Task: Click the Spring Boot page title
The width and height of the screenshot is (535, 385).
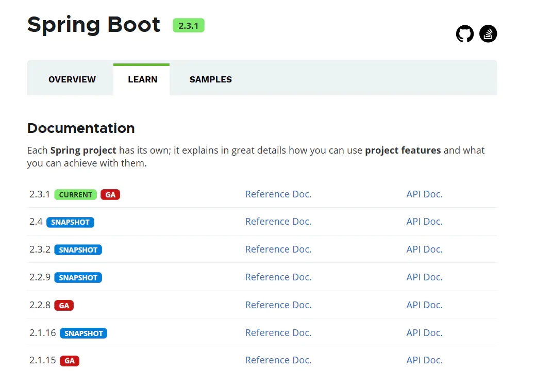Action: (x=93, y=25)
